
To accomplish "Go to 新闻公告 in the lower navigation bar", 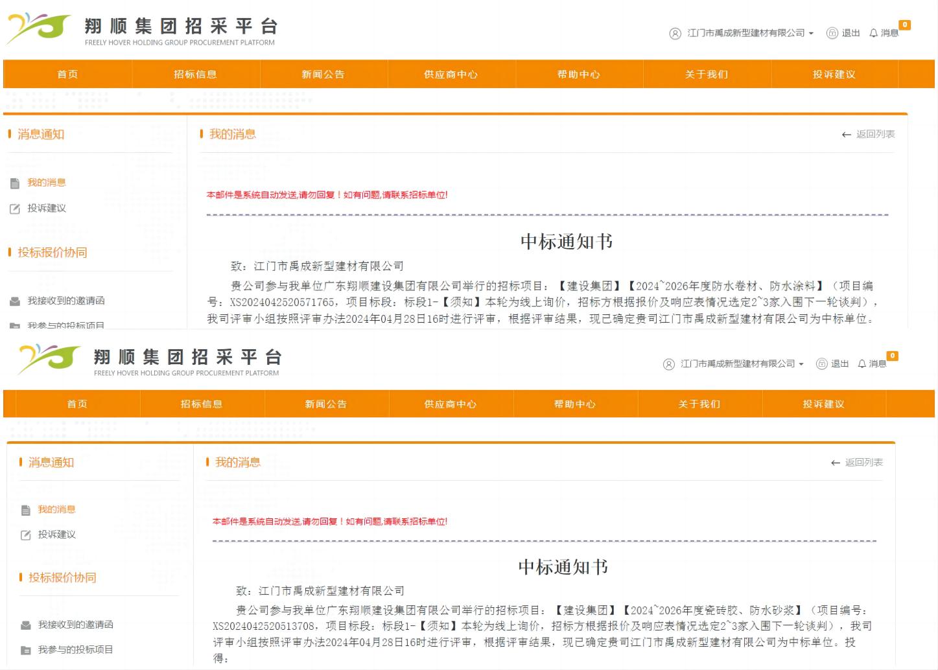I will (x=325, y=404).
